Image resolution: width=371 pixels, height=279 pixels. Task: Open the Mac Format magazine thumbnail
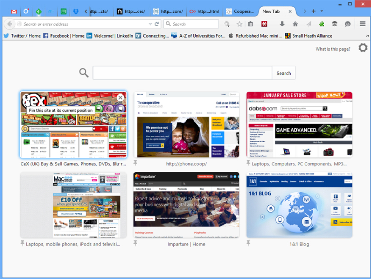tap(73, 205)
